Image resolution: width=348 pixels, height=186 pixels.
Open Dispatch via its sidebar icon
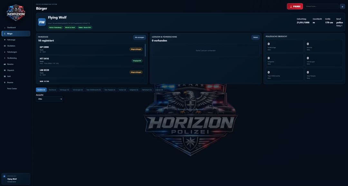(x=5, y=70)
